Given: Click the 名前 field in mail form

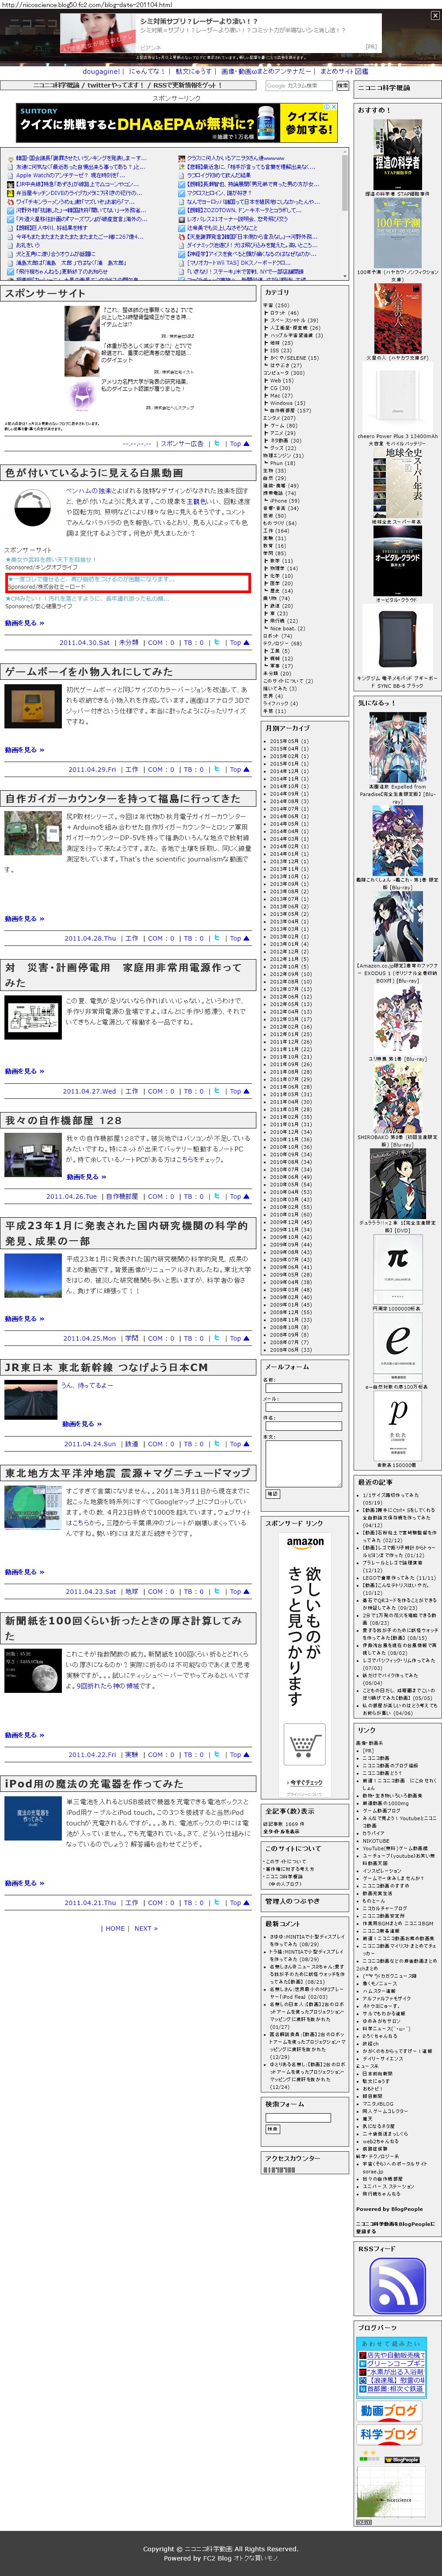Looking at the screenshot, I should (x=303, y=1387).
